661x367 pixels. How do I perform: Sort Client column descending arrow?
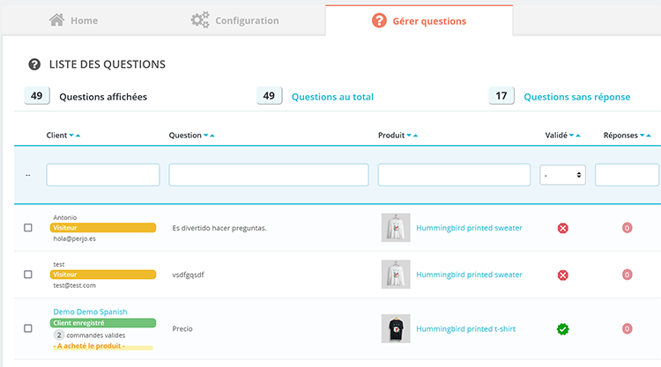click(71, 136)
